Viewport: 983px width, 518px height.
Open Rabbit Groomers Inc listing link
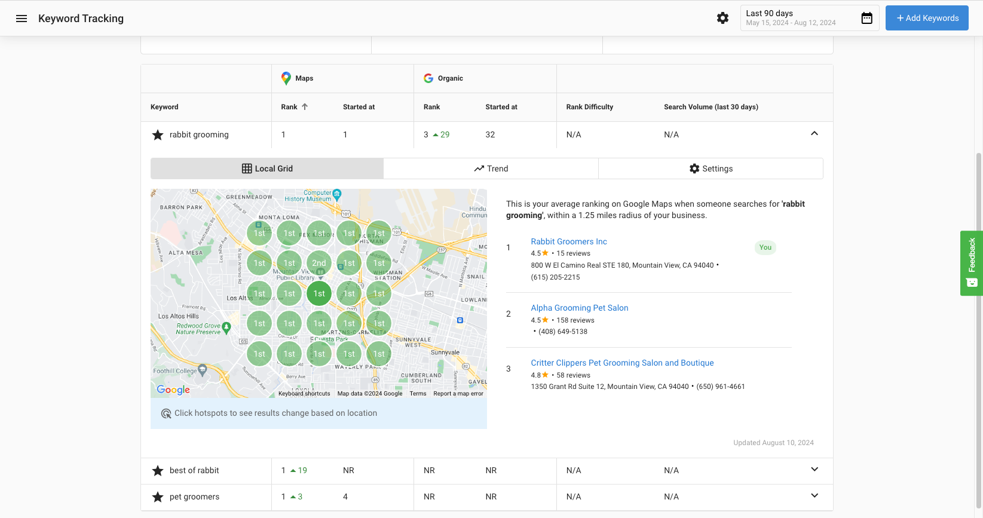pyautogui.click(x=568, y=241)
